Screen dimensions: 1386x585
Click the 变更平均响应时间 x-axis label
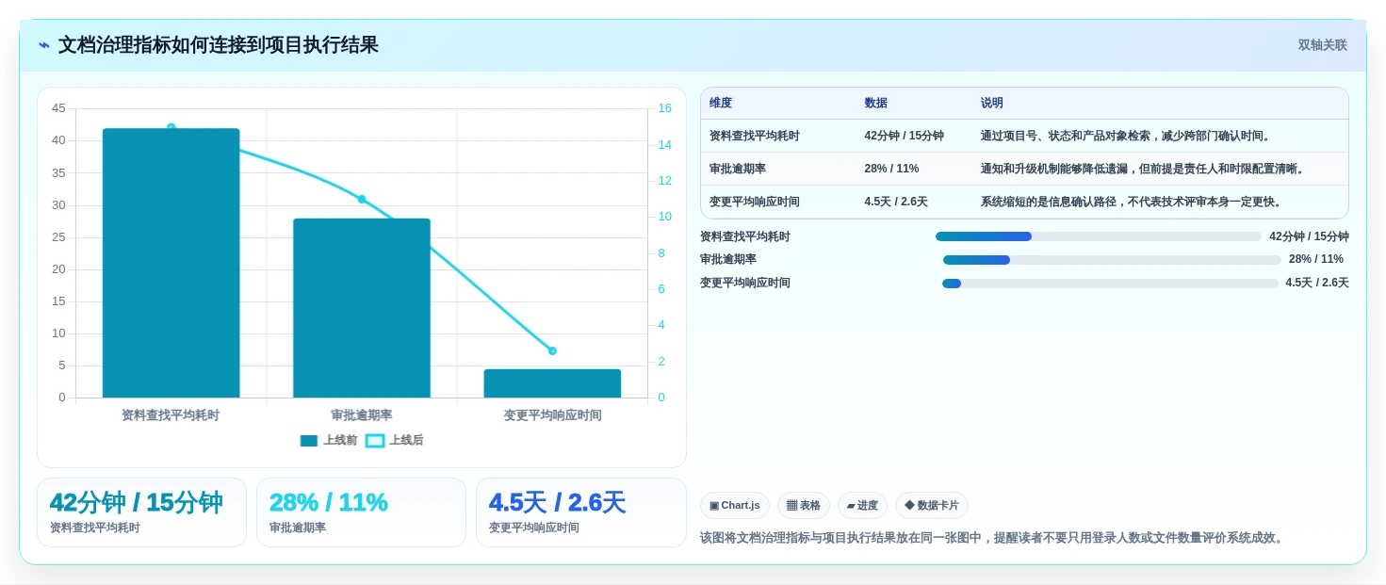[x=552, y=415]
